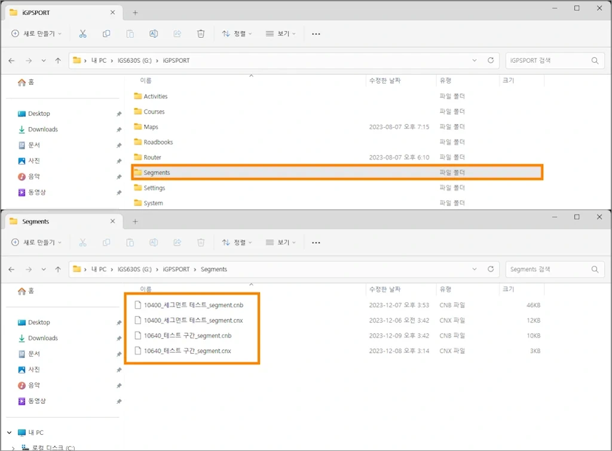Click the cut scissors icon in iGPSPORT window toolbar

(x=83, y=33)
